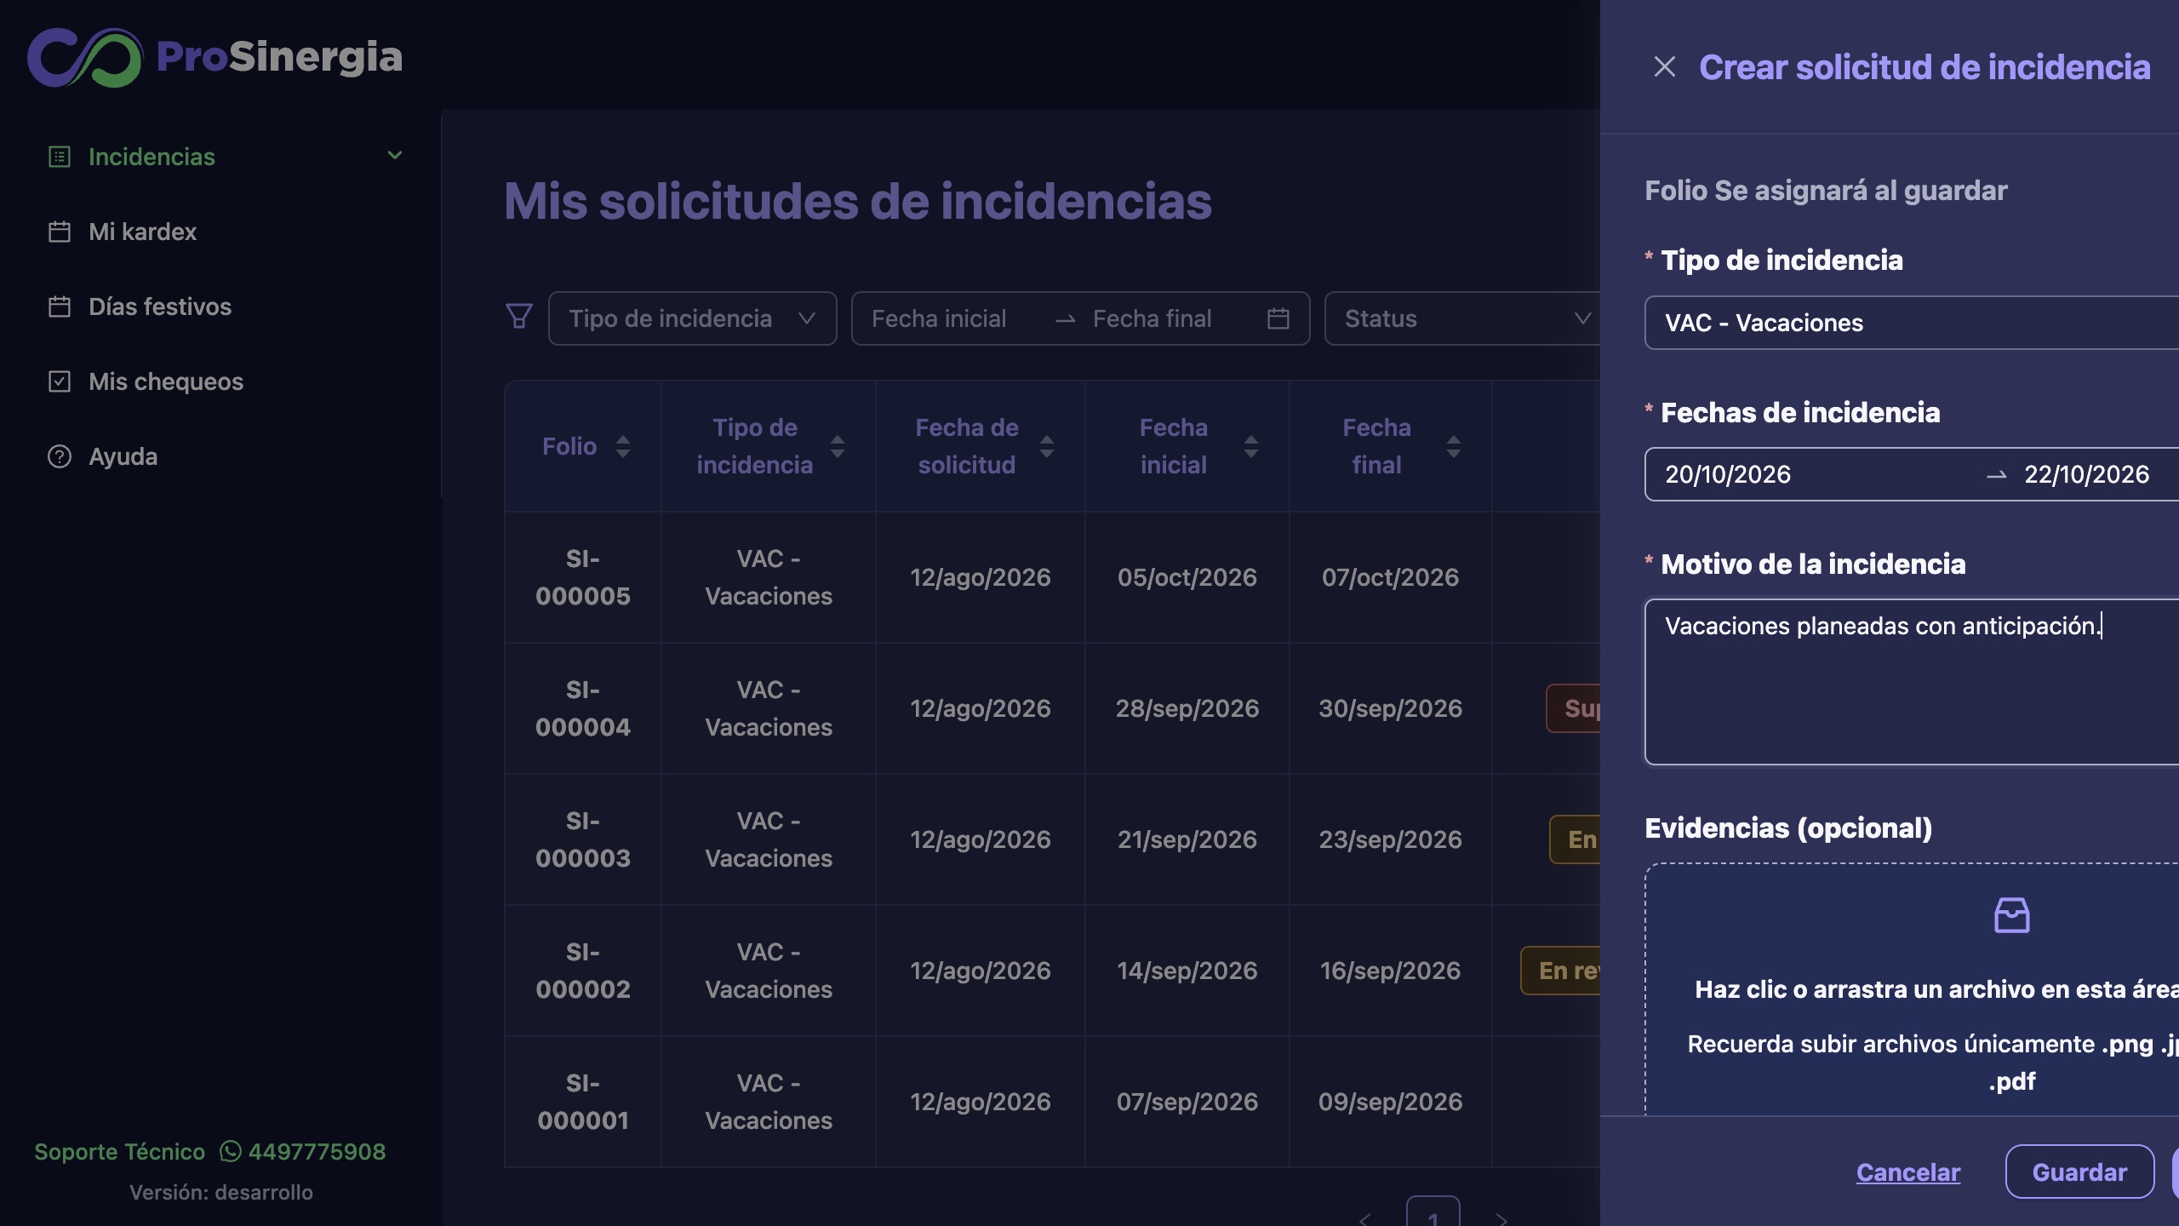Click the filter funnel icon
2179x1226 pixels.
[519, 317]
